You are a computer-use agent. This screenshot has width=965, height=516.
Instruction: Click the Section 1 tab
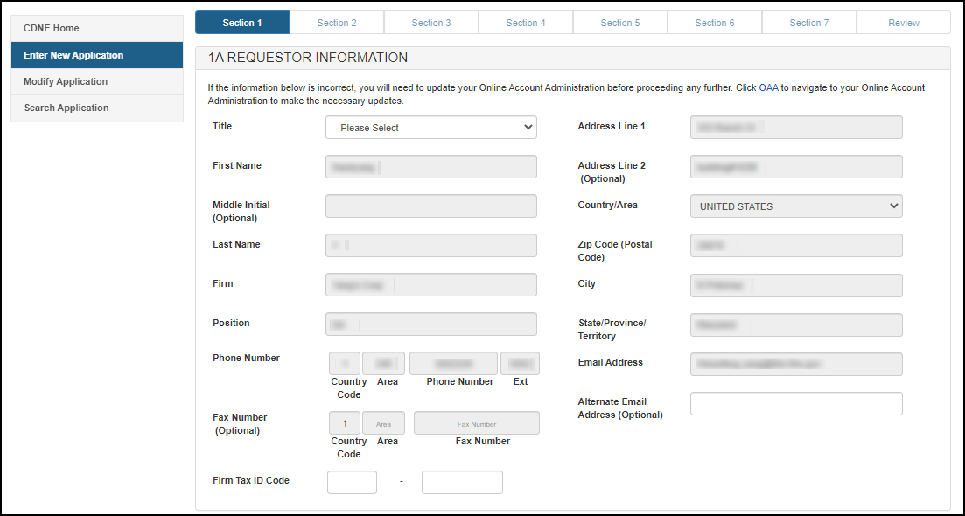[x=242, y=23]
